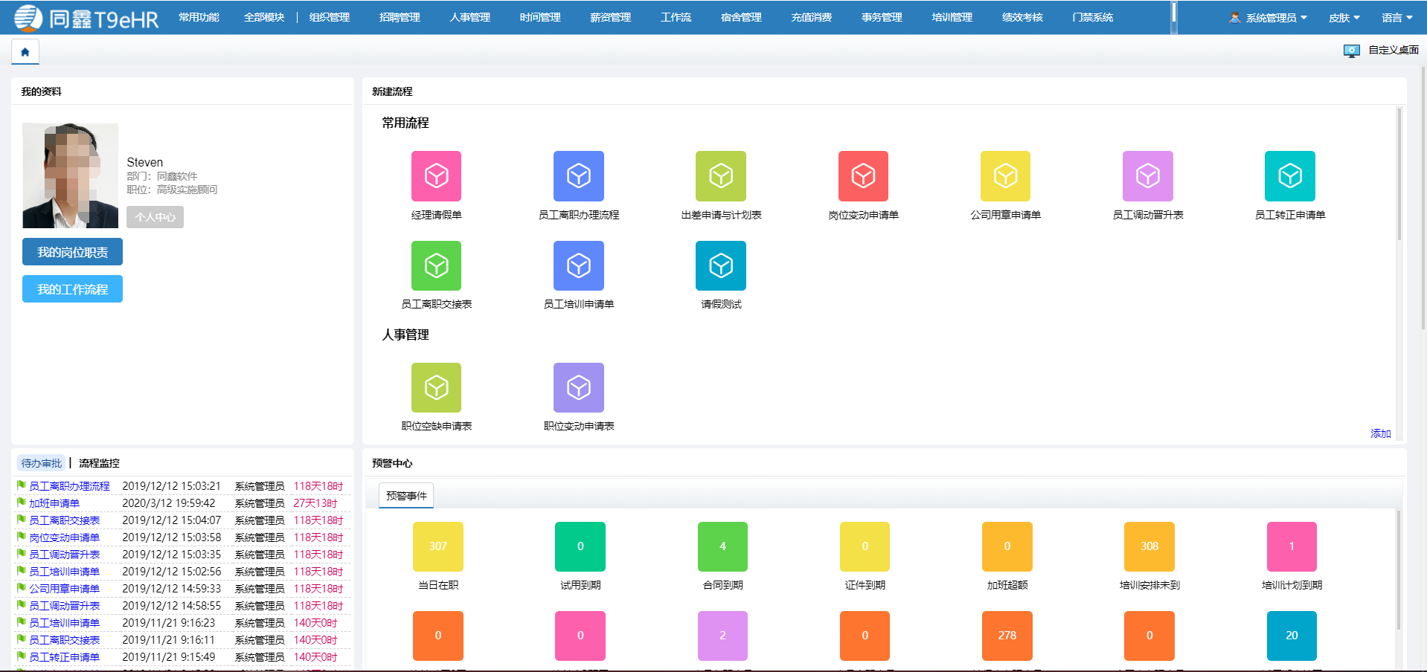Screen dimensions: 1427x672
Task: Open the 人事管理 menu
Action: coord(469,17)
